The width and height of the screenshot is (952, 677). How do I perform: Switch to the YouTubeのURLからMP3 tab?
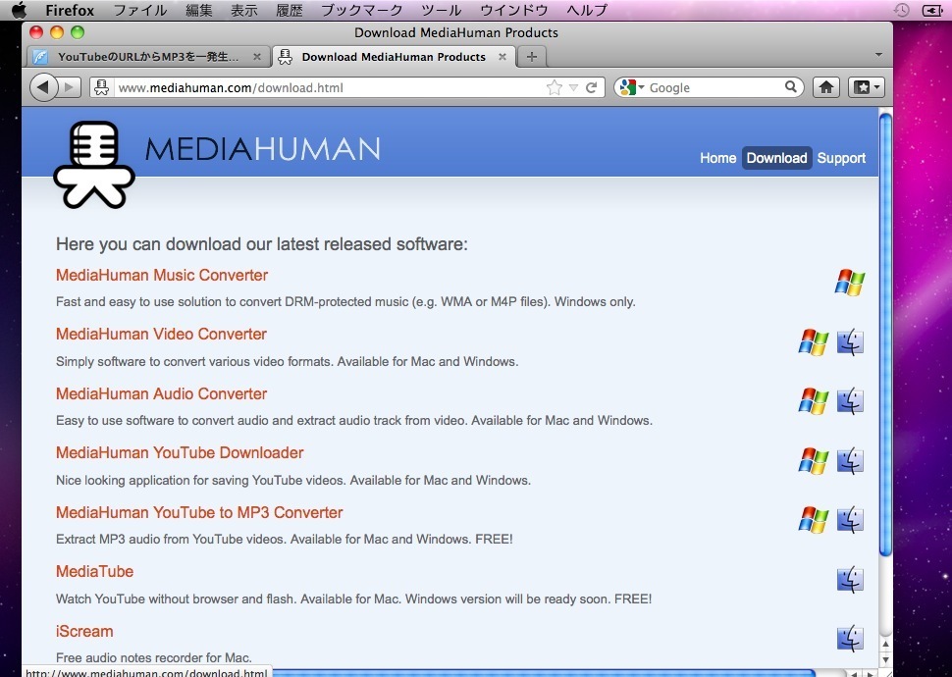coord(147,57)
